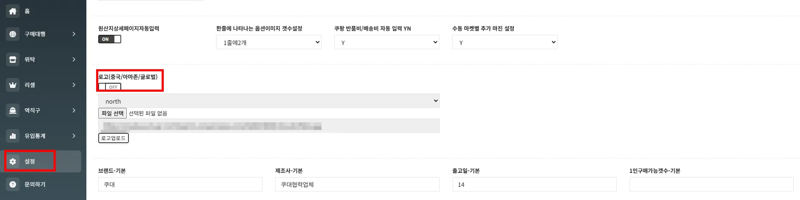Turn off the 원산지상세페이지자동입력 switch
Image resolution: width=800 pixels, height=200 pixels.
110,39
